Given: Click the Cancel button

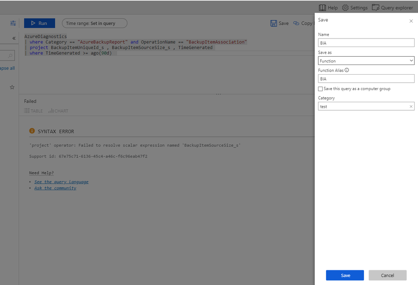Looking at the screenshot, I should coord(387,275).
